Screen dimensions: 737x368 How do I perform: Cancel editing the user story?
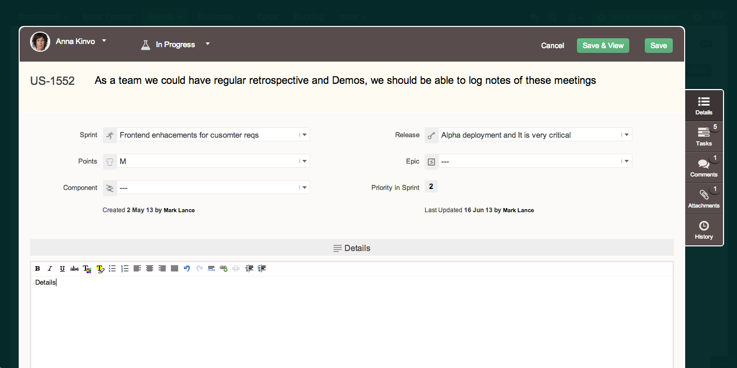tap(553, 46)
